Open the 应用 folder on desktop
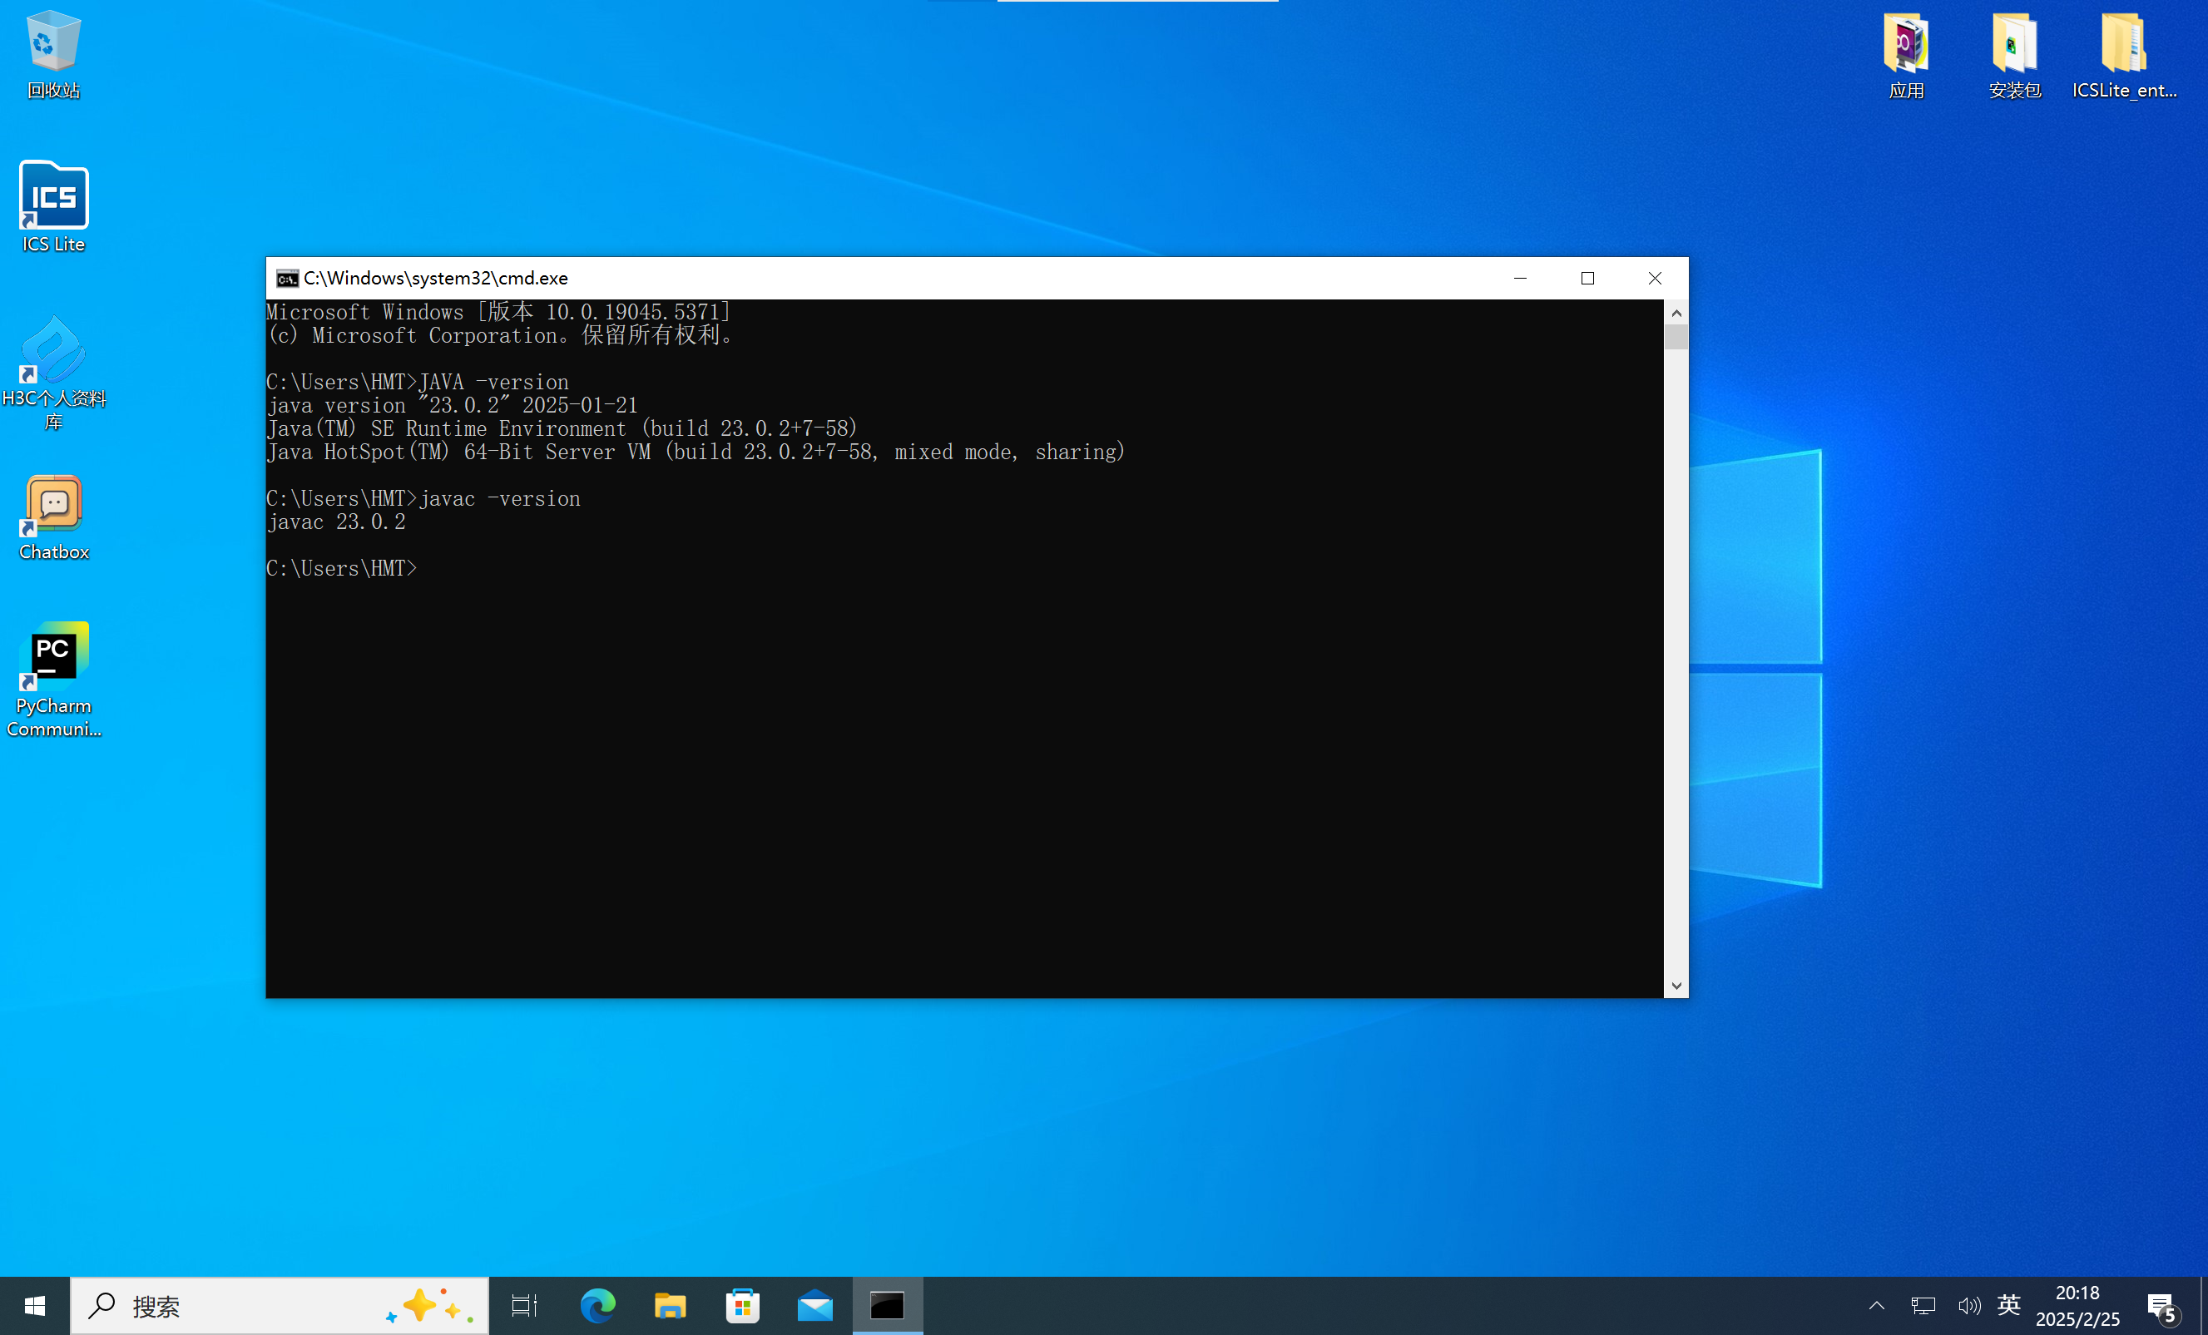The width and height of the screenshot is (2208, 1335). 1906,45
